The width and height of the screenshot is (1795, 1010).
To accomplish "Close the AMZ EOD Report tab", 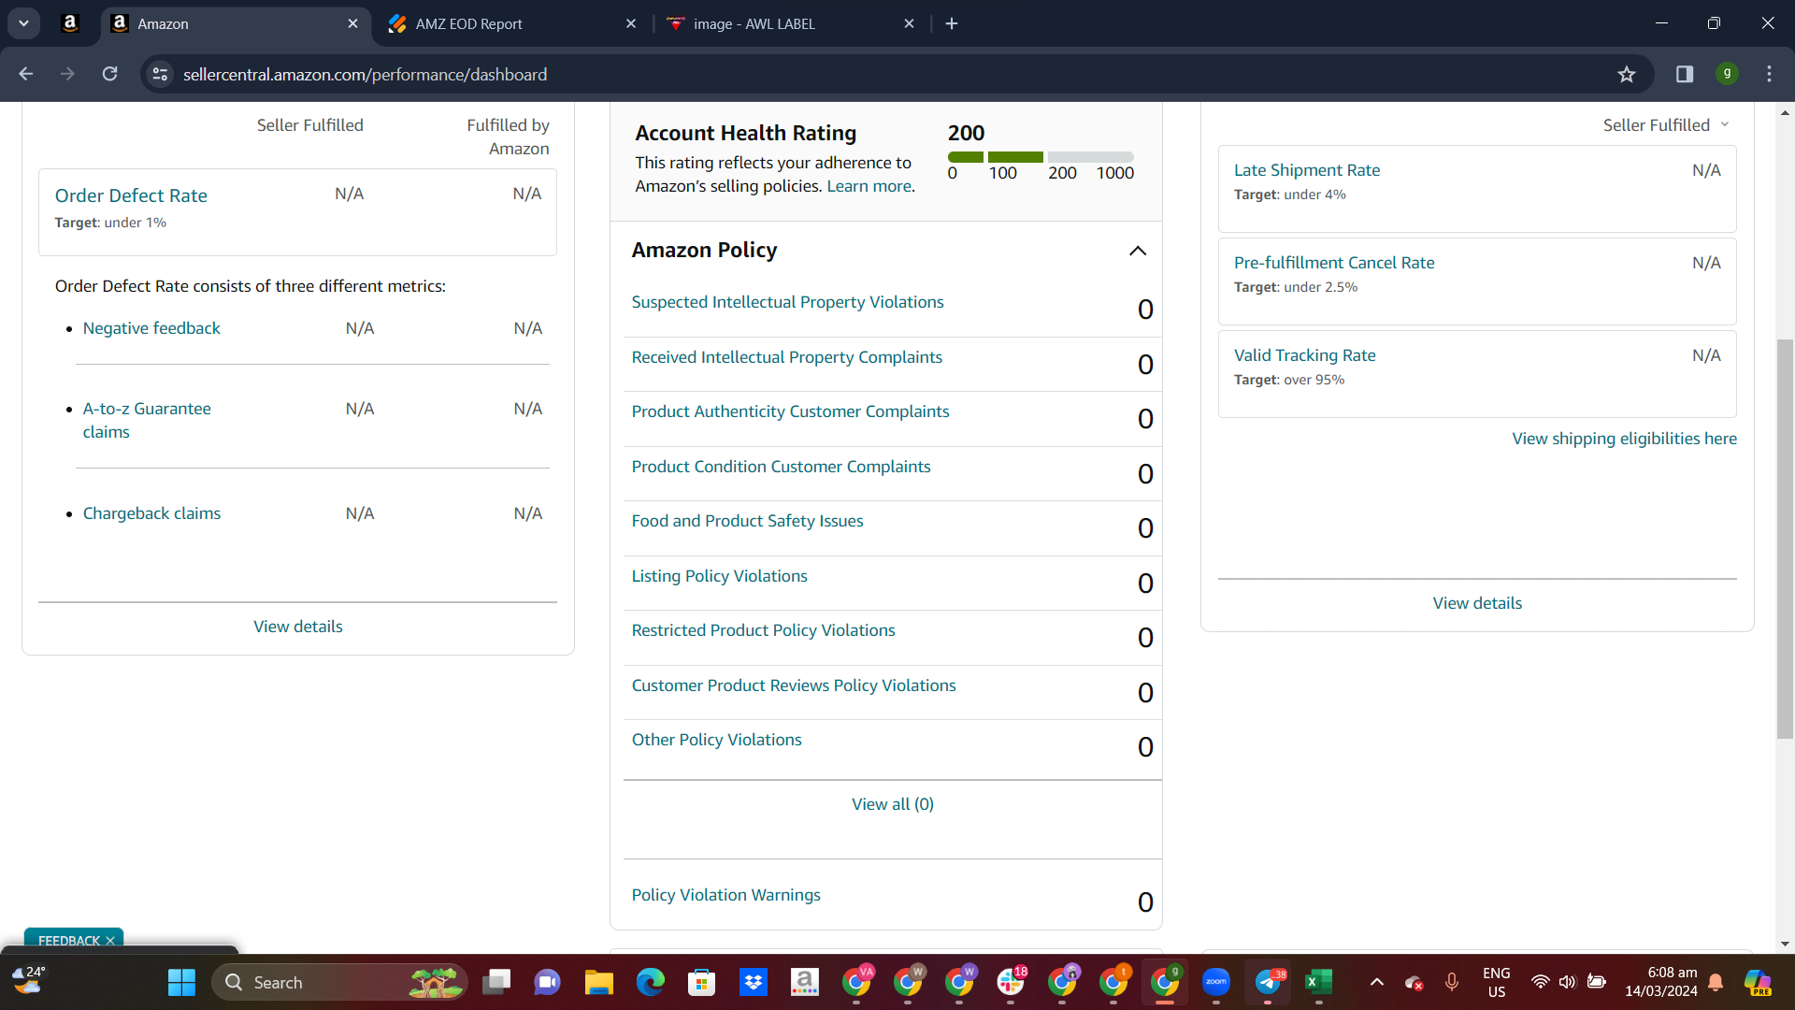I will pos(631,23).
